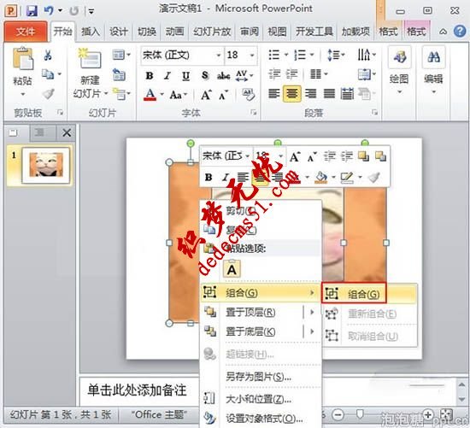The width and height of the screenshot is (470, 428).
Task: Open the File (文件) tab
Action: coord(26,32)
